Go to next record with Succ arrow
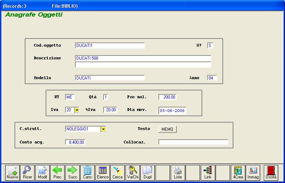 tap(72, 173)
